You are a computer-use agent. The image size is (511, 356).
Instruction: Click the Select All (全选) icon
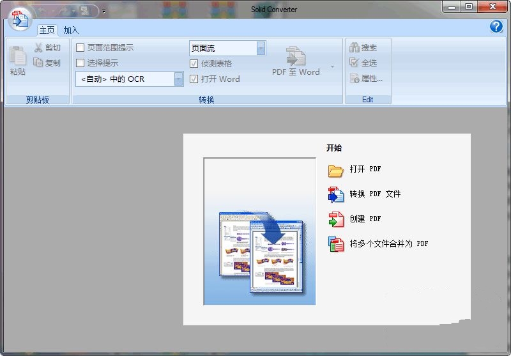pos(354,62)
